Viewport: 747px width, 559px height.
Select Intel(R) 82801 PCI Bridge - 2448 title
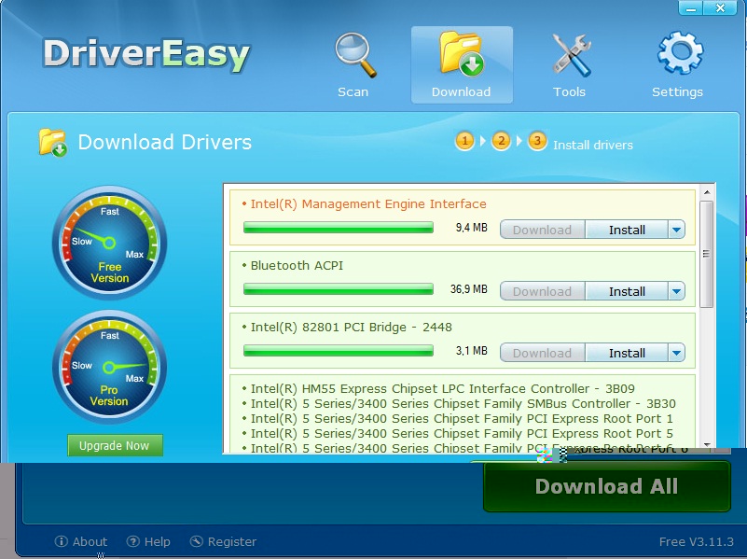[351, 328]
